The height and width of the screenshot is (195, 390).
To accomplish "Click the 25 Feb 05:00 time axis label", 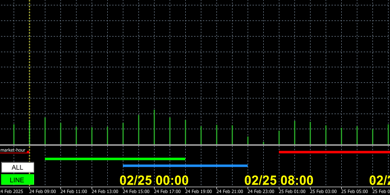I will click(x=354, y=192).
